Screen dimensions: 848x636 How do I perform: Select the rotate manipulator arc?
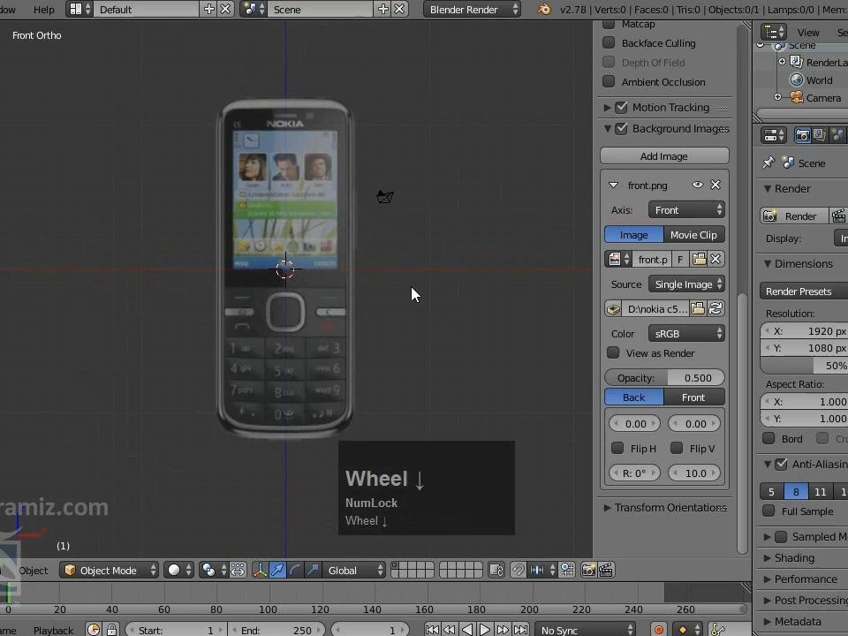pos(295,570)
